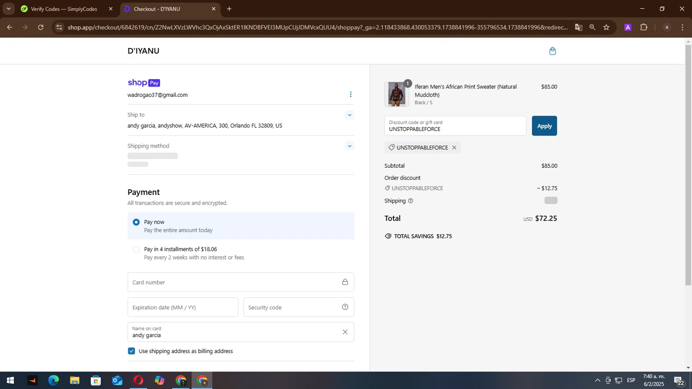Open the shopping bag cart icon

tap(553, 51)
